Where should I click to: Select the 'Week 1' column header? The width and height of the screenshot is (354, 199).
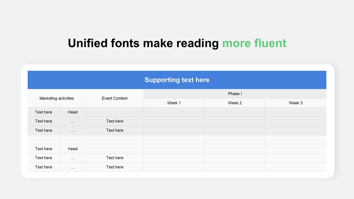(x=174, y=103)
